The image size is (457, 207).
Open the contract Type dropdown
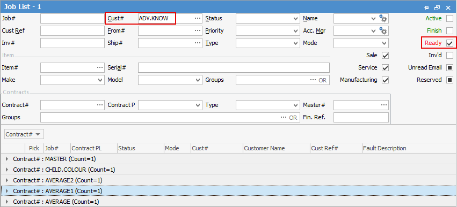(295, 105)
